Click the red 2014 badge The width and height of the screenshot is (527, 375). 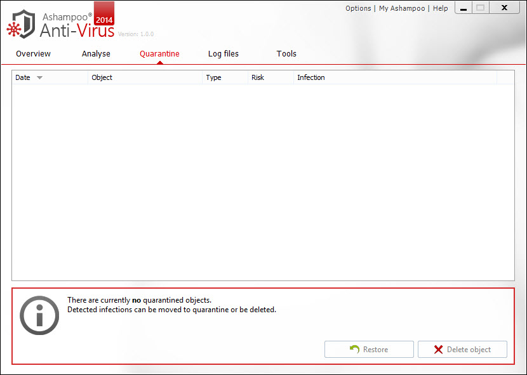[104, 13]
